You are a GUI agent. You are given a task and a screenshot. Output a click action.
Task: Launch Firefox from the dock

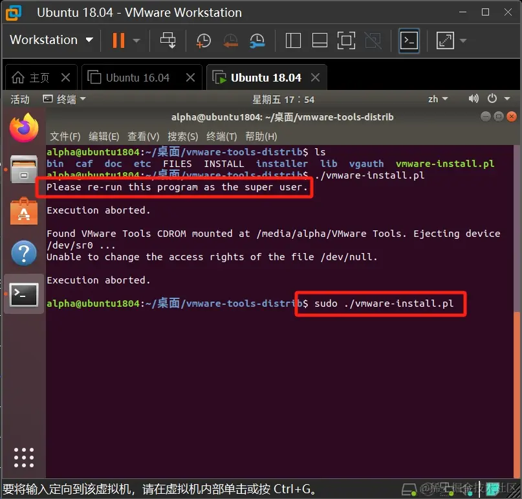[24, 128]
